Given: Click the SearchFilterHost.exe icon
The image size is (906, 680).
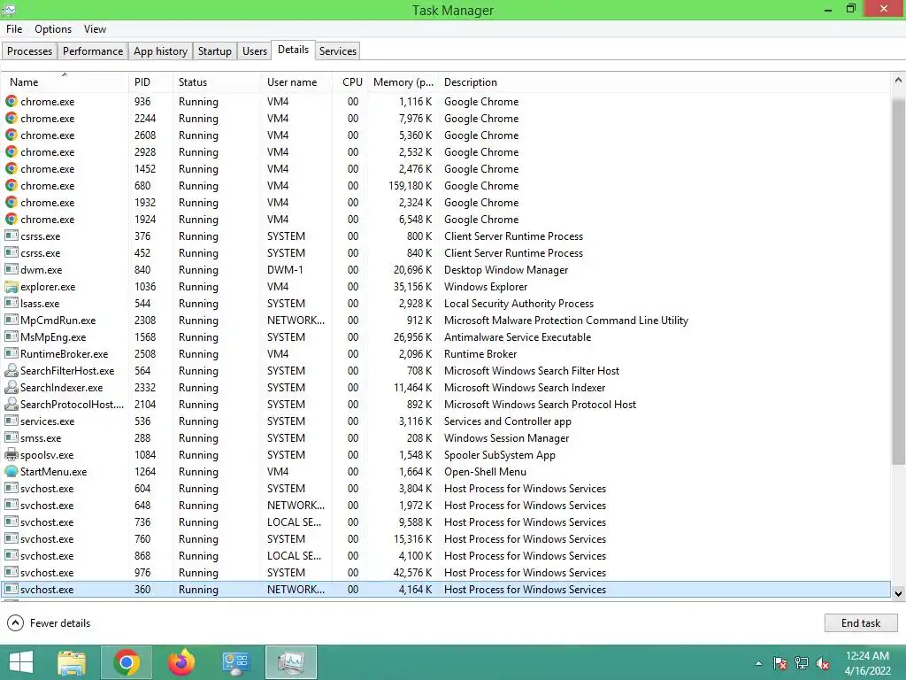Looking at the screenshot, I should [x=11, y=371].
